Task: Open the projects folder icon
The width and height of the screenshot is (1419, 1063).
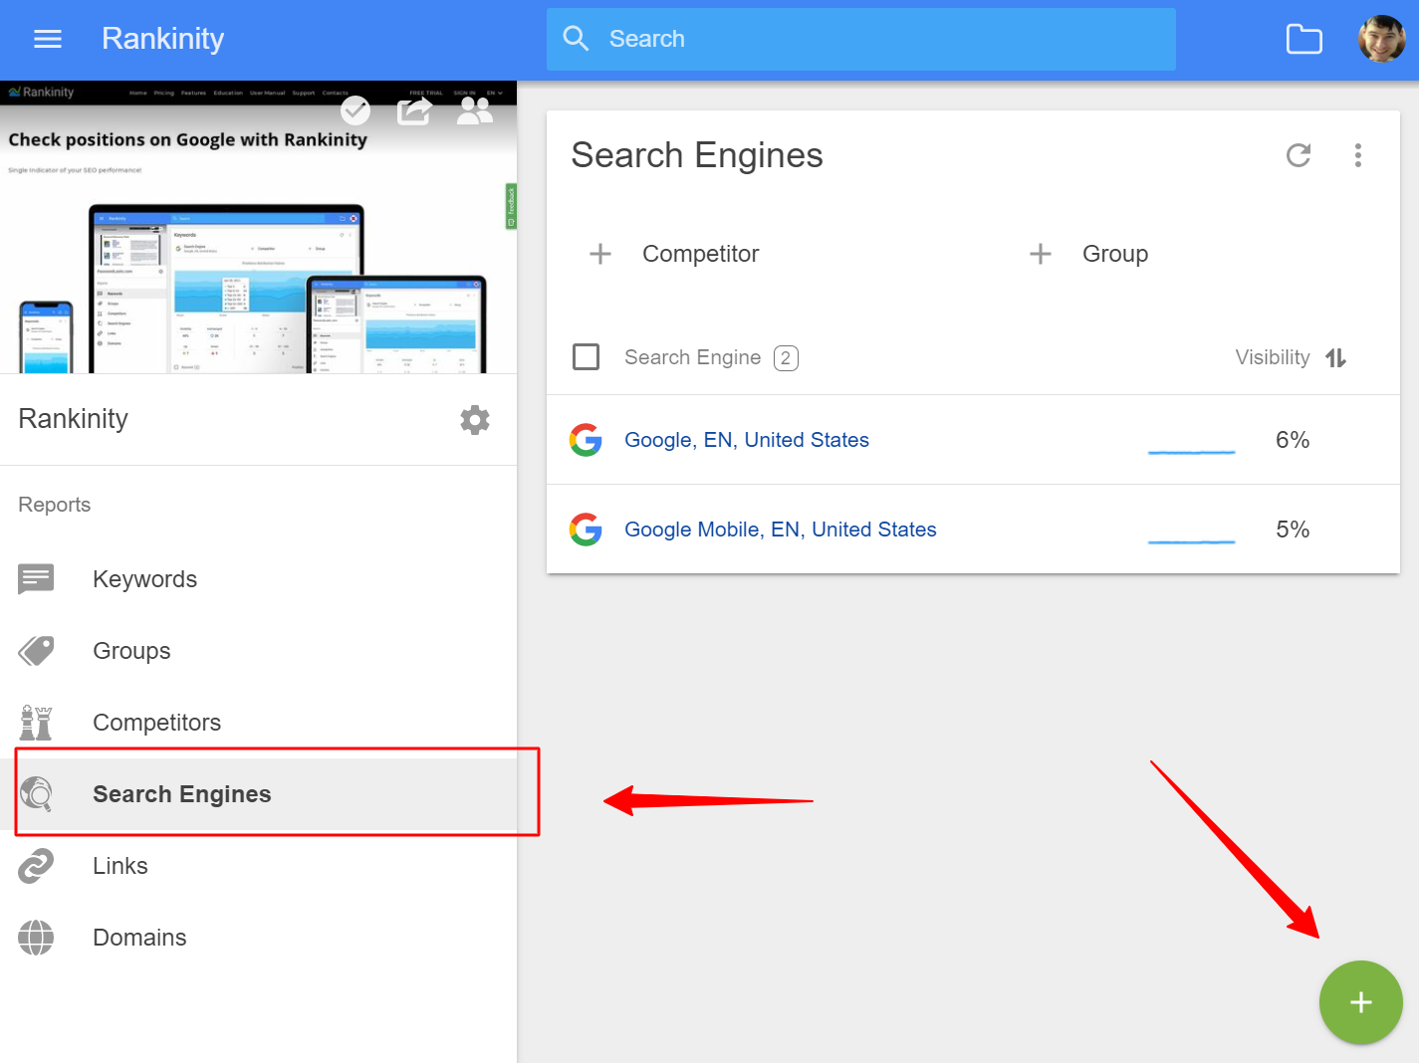Action: click(1303, 39)
